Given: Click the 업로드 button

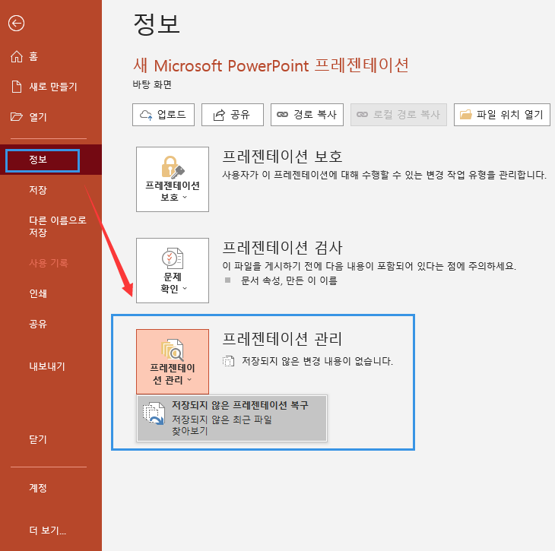Looking at the screenshot, I should (163, 115).
